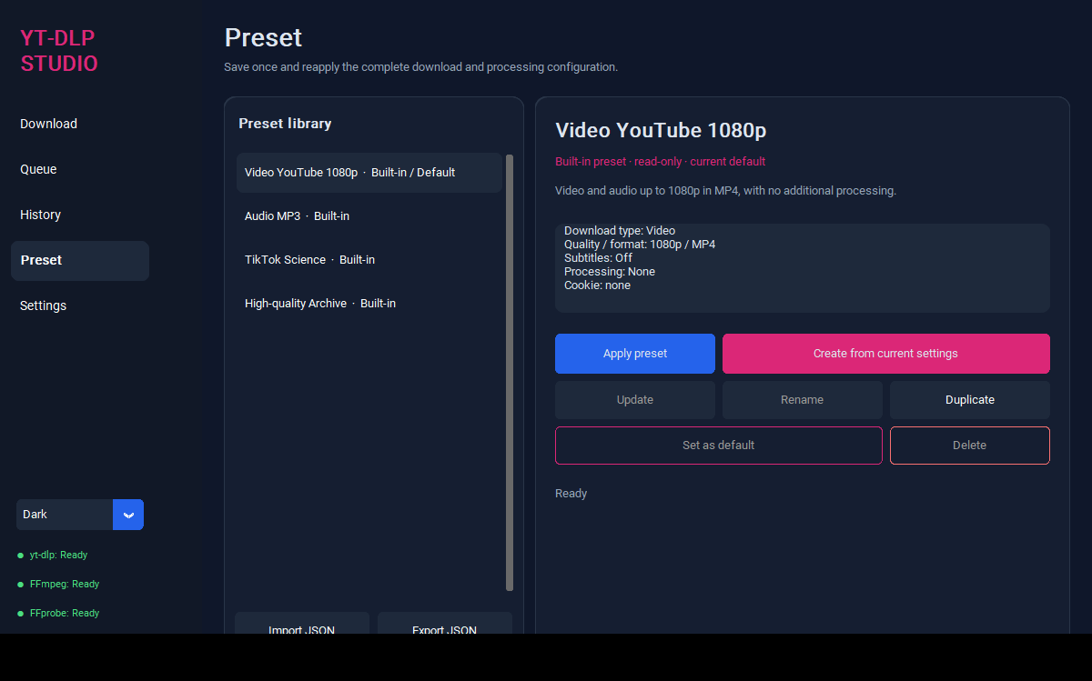This screenshot has height=681, width=1092.
Task: Click the "Subtitles: Off" line
Action: tap(598, 258)
